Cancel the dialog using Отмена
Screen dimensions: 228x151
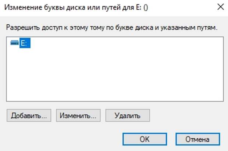point(197,139)
